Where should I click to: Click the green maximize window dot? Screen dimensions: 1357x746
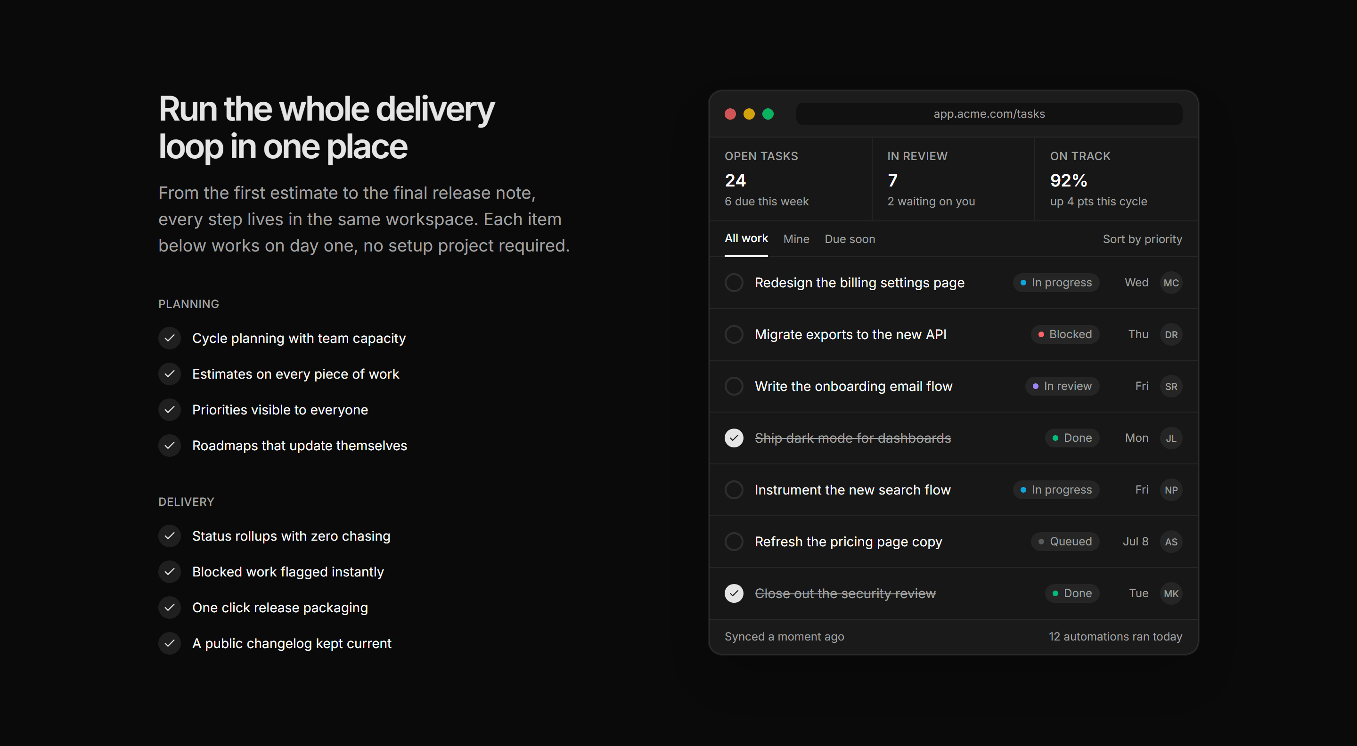(768, 114)
